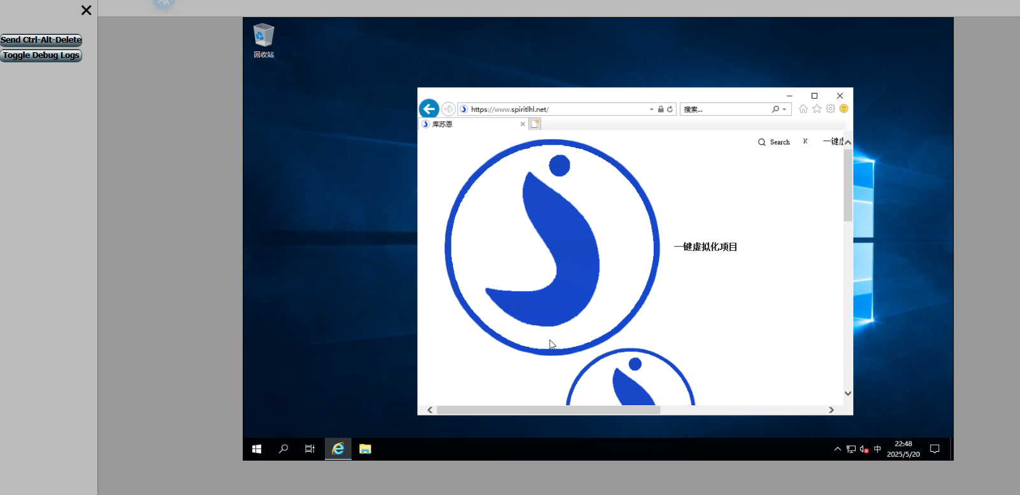The image size is (1020, 495).
Task: Click the site favicon in address bar
Action: pos(464,109)
